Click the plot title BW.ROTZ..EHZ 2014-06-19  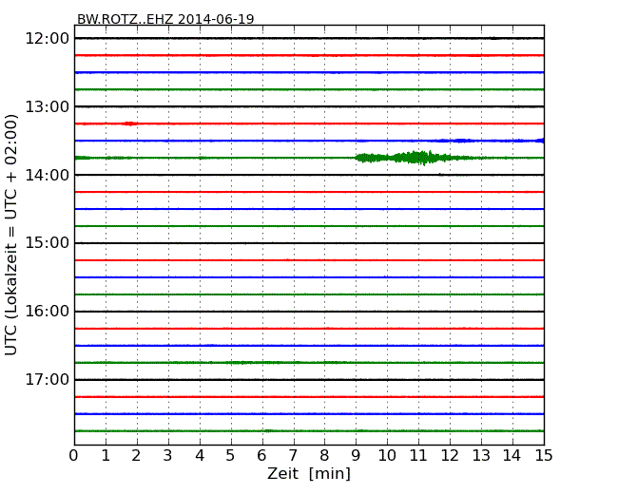pos(165,19)
